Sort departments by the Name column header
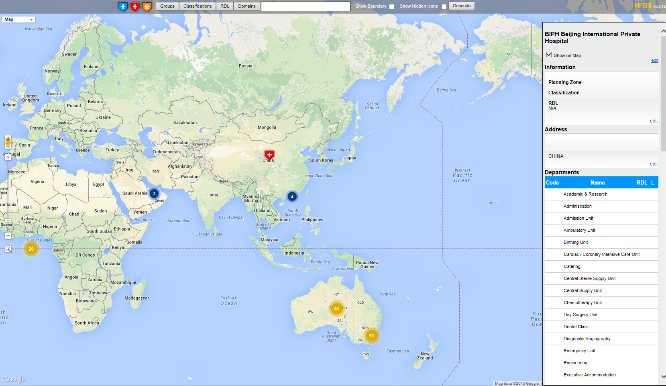 [x=597, y=183]
